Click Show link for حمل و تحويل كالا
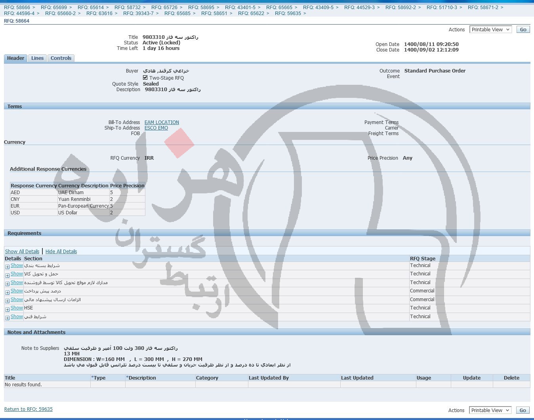Screen dimensions: 534x420 [x=17, y=274]
